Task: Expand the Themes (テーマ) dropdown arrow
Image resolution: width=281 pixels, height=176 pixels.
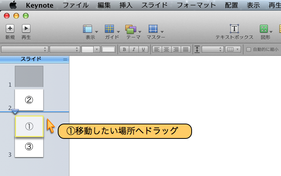Action: (x=140, y=32)
